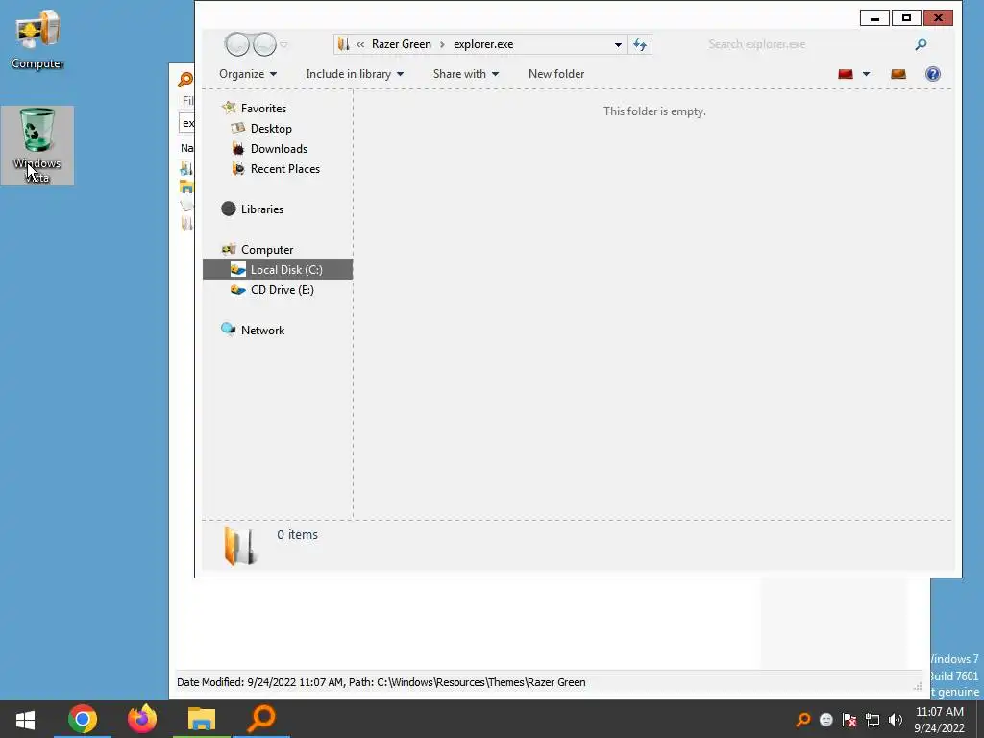Click the This folder is empty message

[x=654, y=111]
